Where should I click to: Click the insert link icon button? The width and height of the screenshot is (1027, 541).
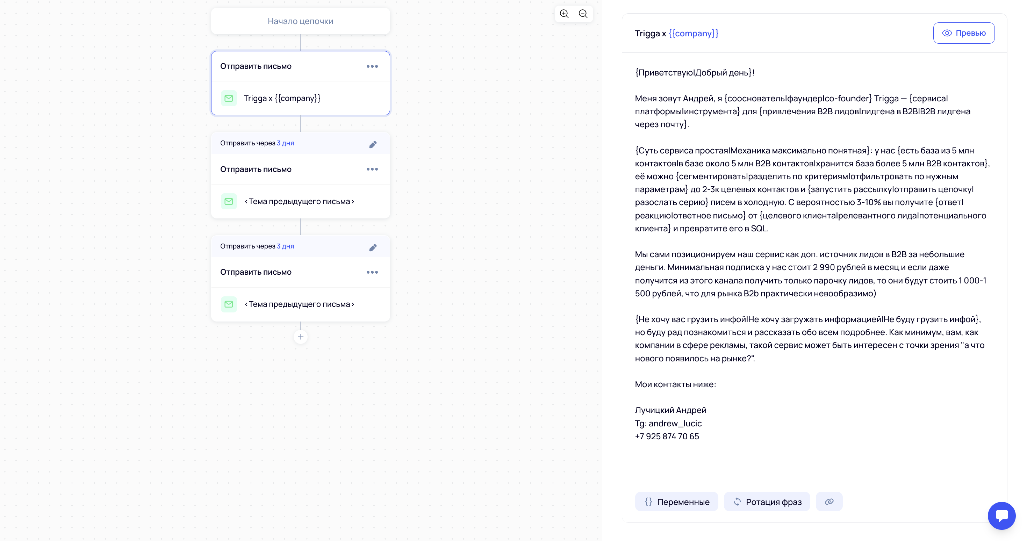(x=829, y=502)
